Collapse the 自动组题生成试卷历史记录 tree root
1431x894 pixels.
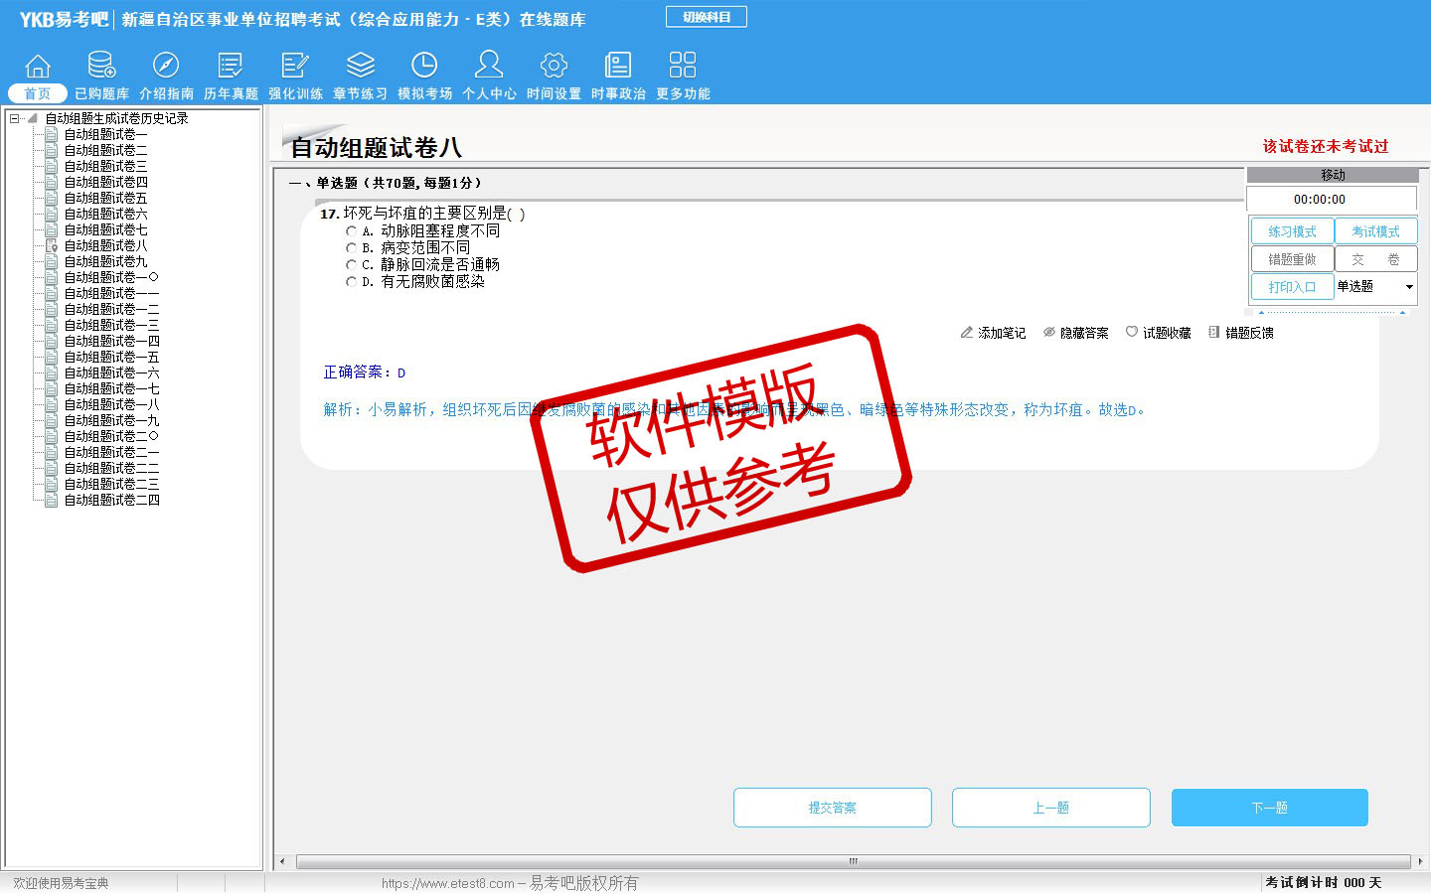pos(15,118)
